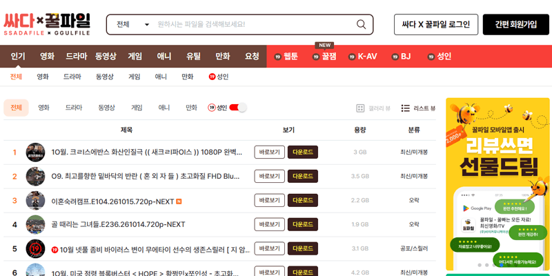Switch to list view (리스트 뷰)
This screenshot has height=276, width=552.
(x=419, y=108)
